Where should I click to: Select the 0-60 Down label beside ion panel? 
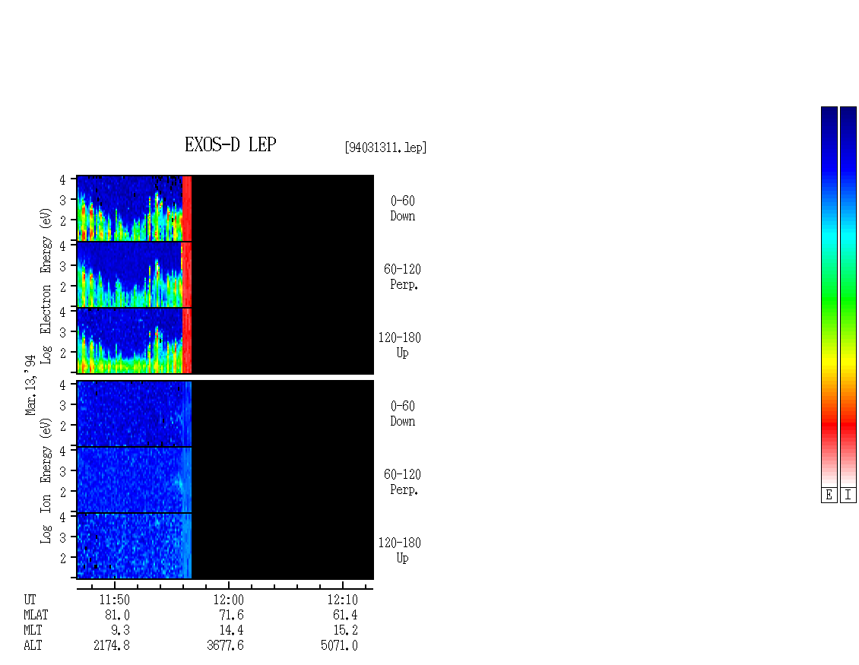[x=403, y=413]
